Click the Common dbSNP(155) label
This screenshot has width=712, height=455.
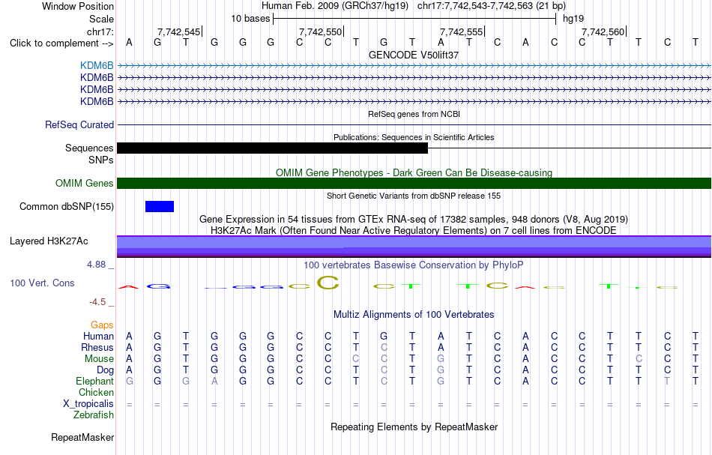tap(67, 207)
